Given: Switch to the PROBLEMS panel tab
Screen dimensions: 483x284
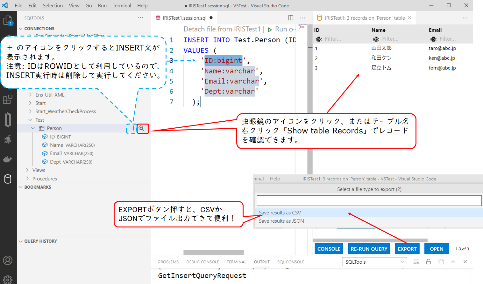Looking at the screenshot, I should (x=168, y=262).
